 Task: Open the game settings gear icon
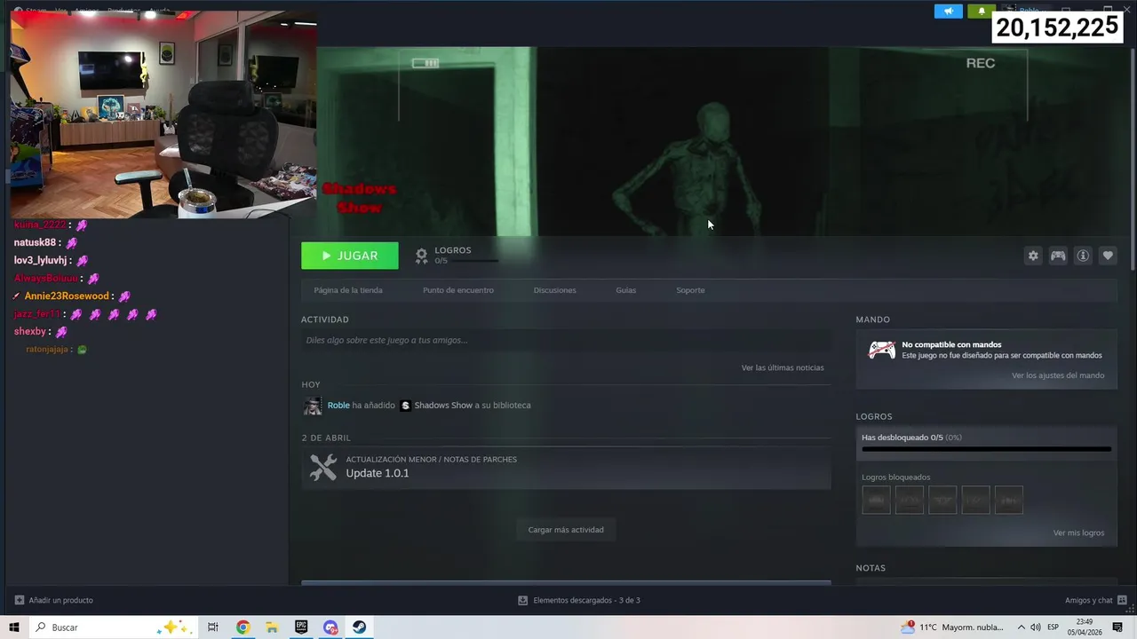1033,256
